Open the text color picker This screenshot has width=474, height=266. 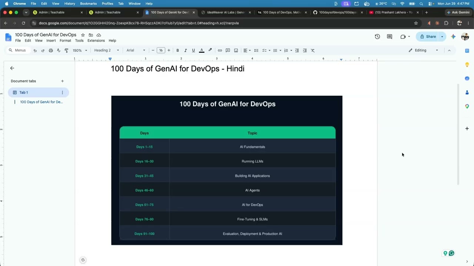coord(201,50)
